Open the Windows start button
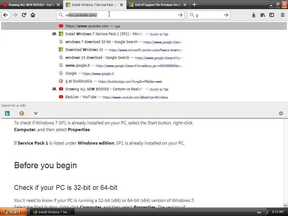The width and height of the screenshot is (288, 216). 13,212
